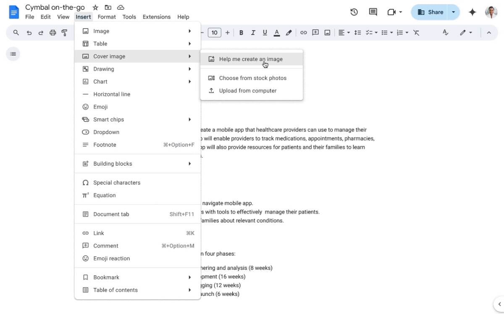Open the line spacing dropdown
Viewport: 504px width, 314px height.
(x=357, y=32)
